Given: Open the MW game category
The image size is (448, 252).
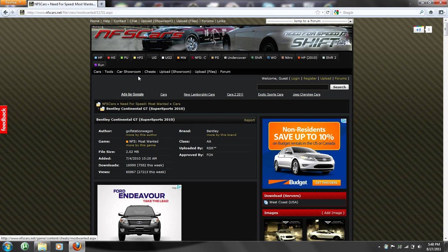Looking at the screenshot, I should [x=181, y=58].
